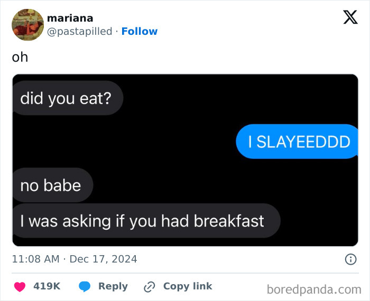Click the Reply text button
The width and height of the screenshot is (370, 301).
tap(113, 286)
